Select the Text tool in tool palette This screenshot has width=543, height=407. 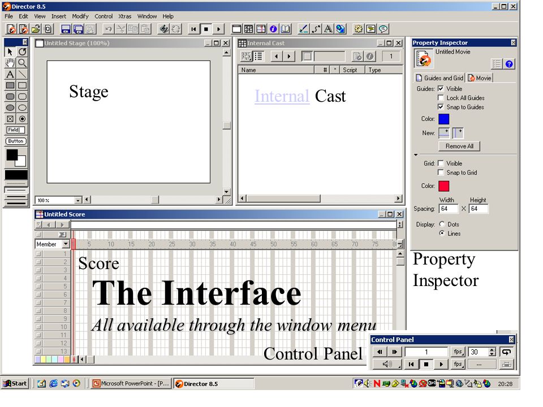[10, 75]
